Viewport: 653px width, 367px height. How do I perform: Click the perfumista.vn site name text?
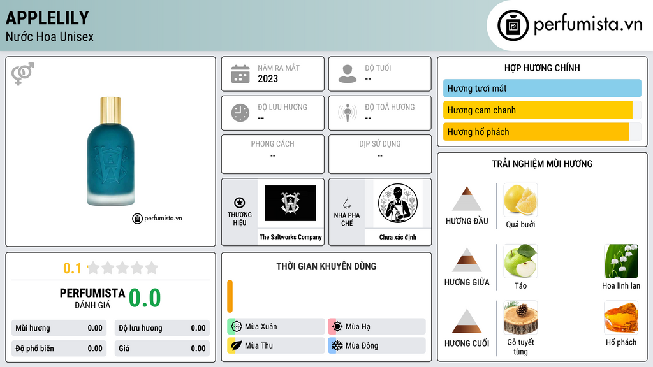[x=588, y=24]
